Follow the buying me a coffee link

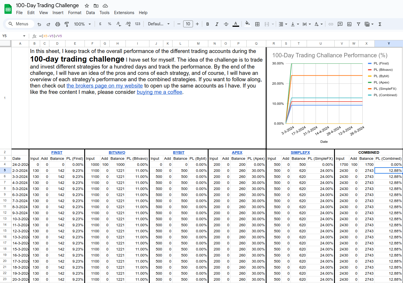pos(160,92)
